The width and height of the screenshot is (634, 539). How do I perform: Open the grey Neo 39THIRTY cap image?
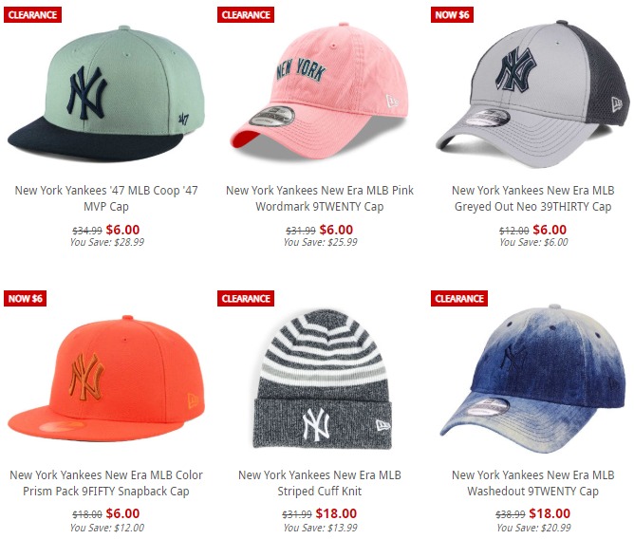pyautogui.click(x=532, y=94)
